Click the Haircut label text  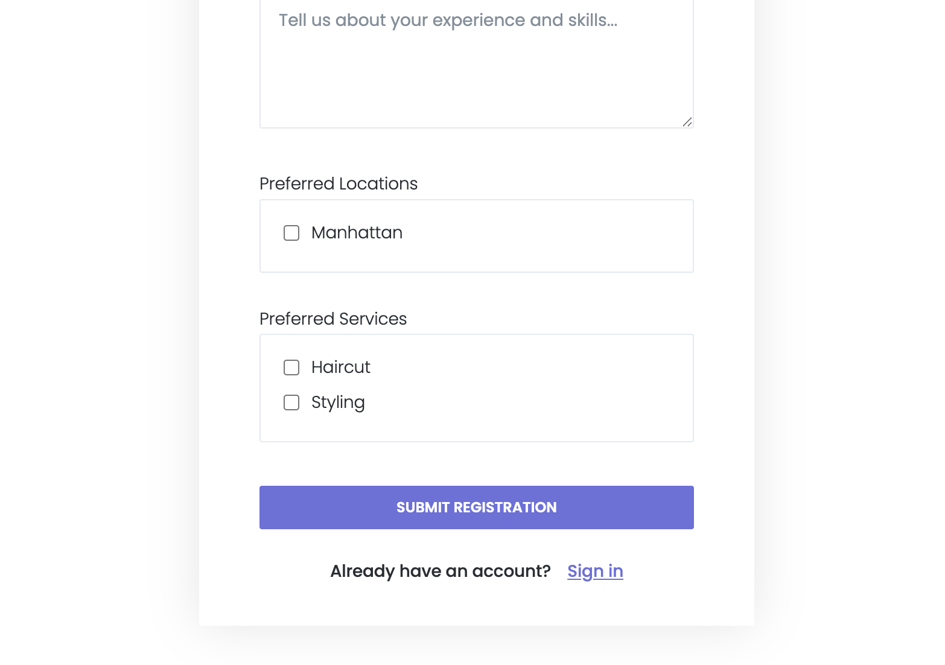point(340,367)
